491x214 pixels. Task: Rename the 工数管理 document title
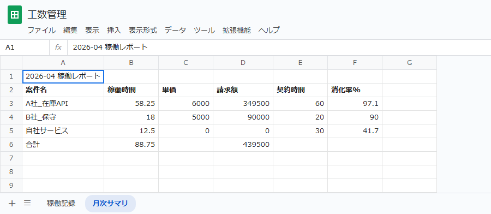(x=47, y=14)
